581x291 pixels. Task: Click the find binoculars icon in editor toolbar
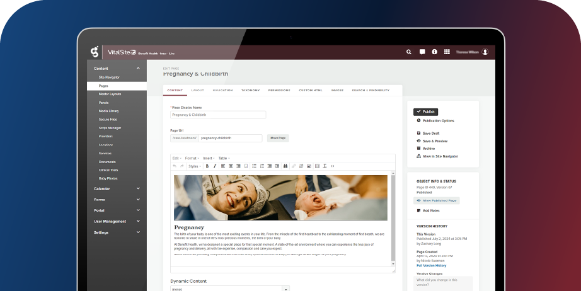(285, 166)
